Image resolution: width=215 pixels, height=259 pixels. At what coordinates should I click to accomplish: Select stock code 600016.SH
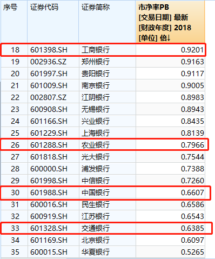(x=49, y=204)
